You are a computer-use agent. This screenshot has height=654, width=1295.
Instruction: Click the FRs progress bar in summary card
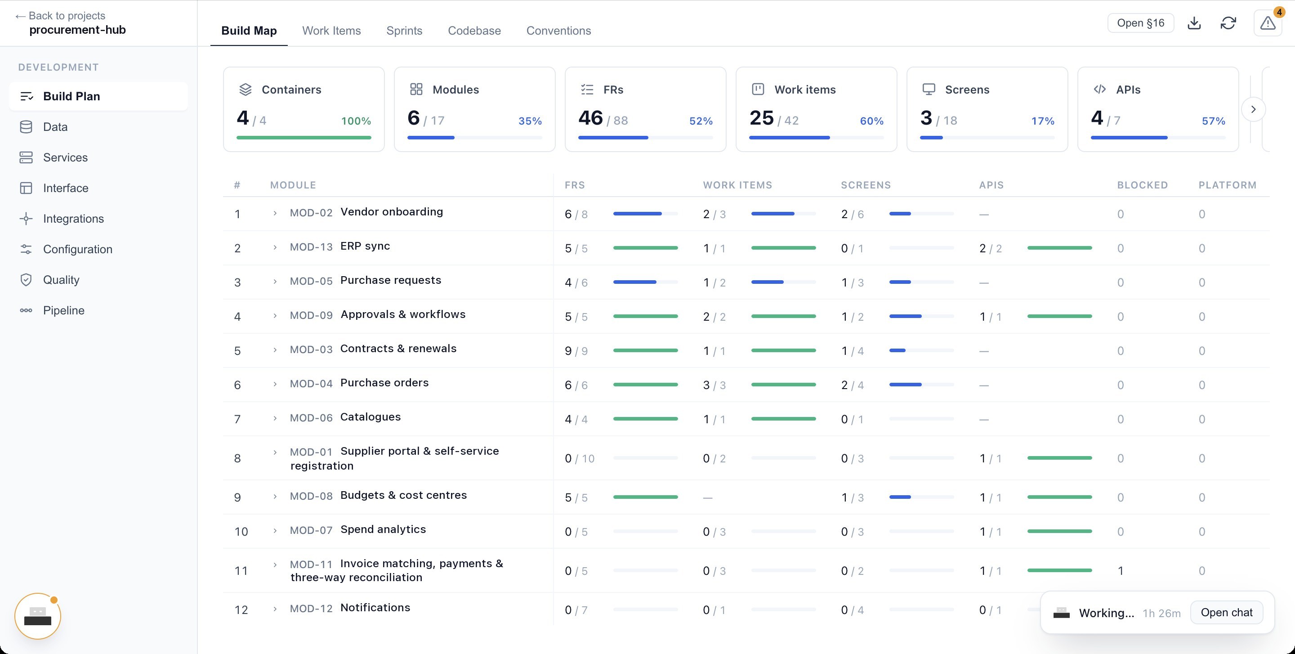[x=646, y=138]
